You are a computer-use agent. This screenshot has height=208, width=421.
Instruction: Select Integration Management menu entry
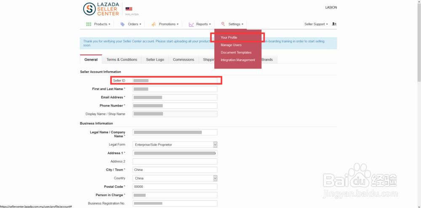(x=238, y=60)
